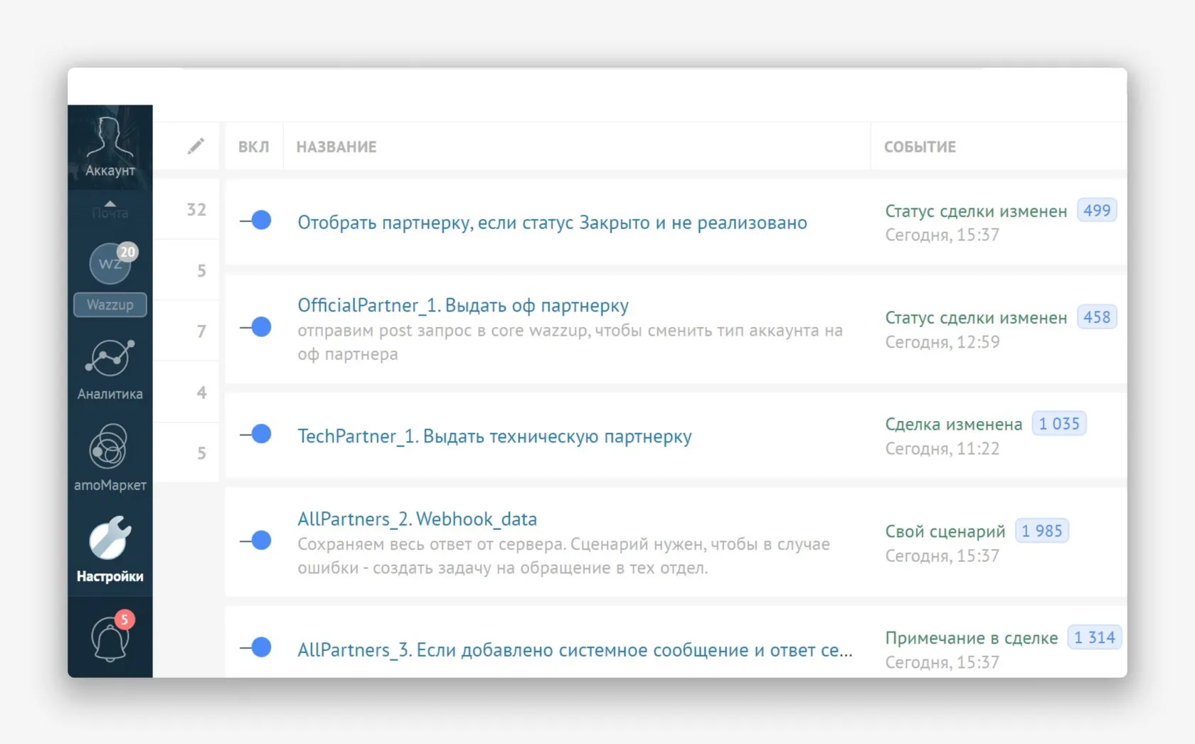Sort by the НАЗВАНИЕ column header
This screenshot has width=1195, height=744.
[336, 147]
